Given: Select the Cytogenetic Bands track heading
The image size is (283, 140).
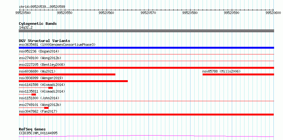Looking at the screenshot, I should [38, 24].
